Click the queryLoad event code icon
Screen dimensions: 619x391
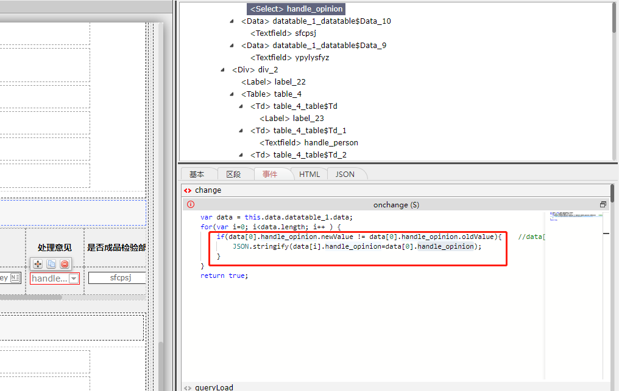188,388
